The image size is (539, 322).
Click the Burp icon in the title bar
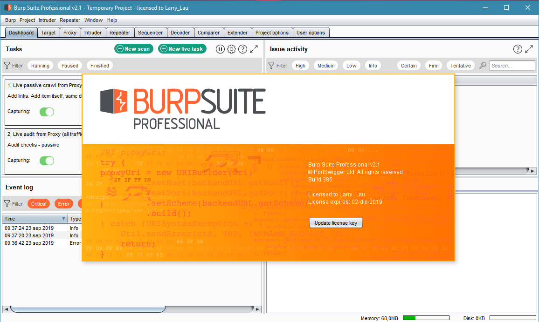coord(7,7)
